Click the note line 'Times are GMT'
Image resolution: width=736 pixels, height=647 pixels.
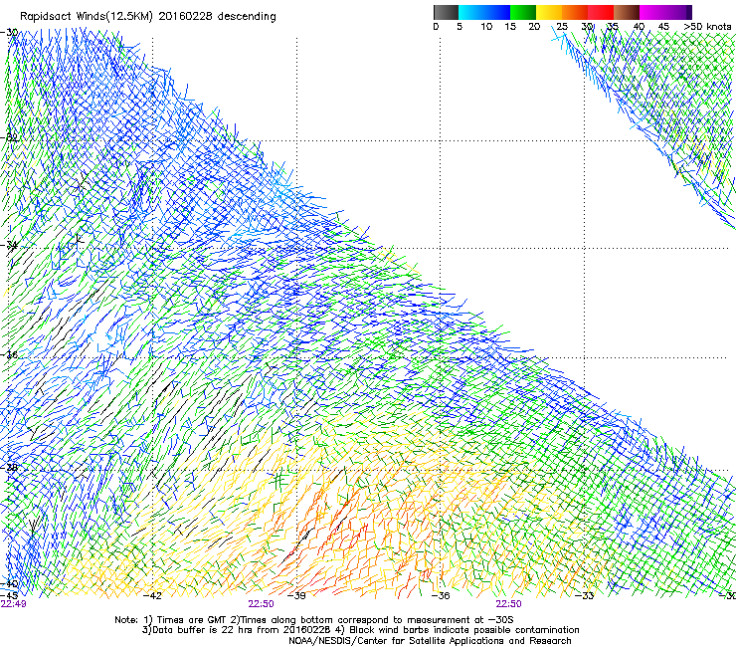coord(190,620)
